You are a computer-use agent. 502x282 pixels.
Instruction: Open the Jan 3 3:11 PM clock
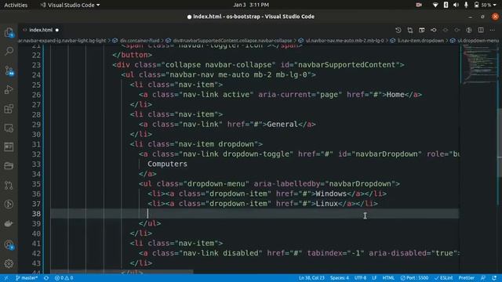tap(251, 5)
